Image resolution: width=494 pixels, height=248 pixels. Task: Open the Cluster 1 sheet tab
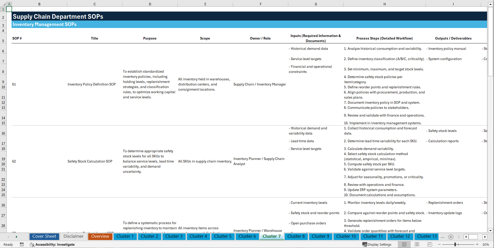tap(125, 236)
